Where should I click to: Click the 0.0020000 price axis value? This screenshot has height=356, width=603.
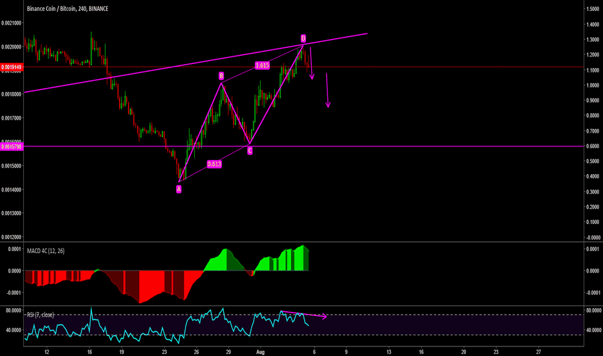pyautogui.click(x=11, y=47)
